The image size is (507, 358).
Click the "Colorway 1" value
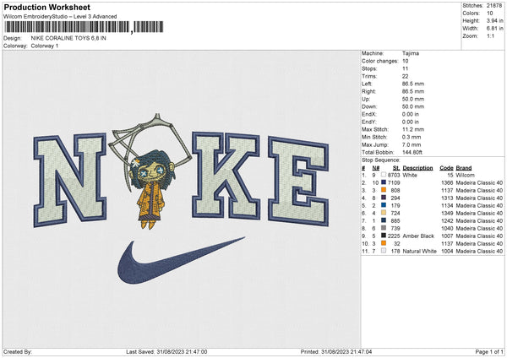click(x=45, y=46)
